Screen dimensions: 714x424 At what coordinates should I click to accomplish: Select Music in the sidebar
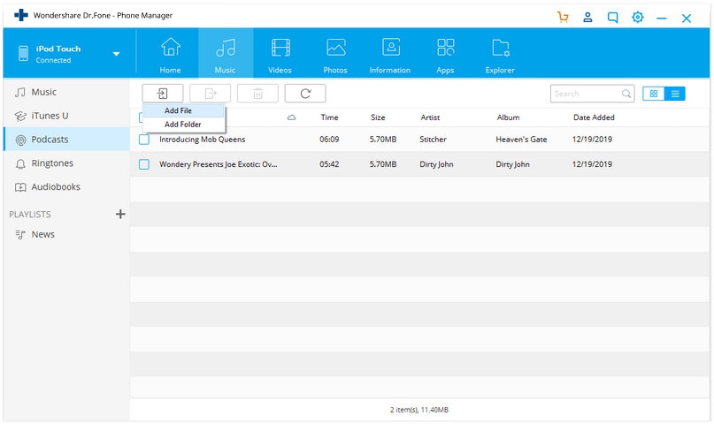coord(66,92)
